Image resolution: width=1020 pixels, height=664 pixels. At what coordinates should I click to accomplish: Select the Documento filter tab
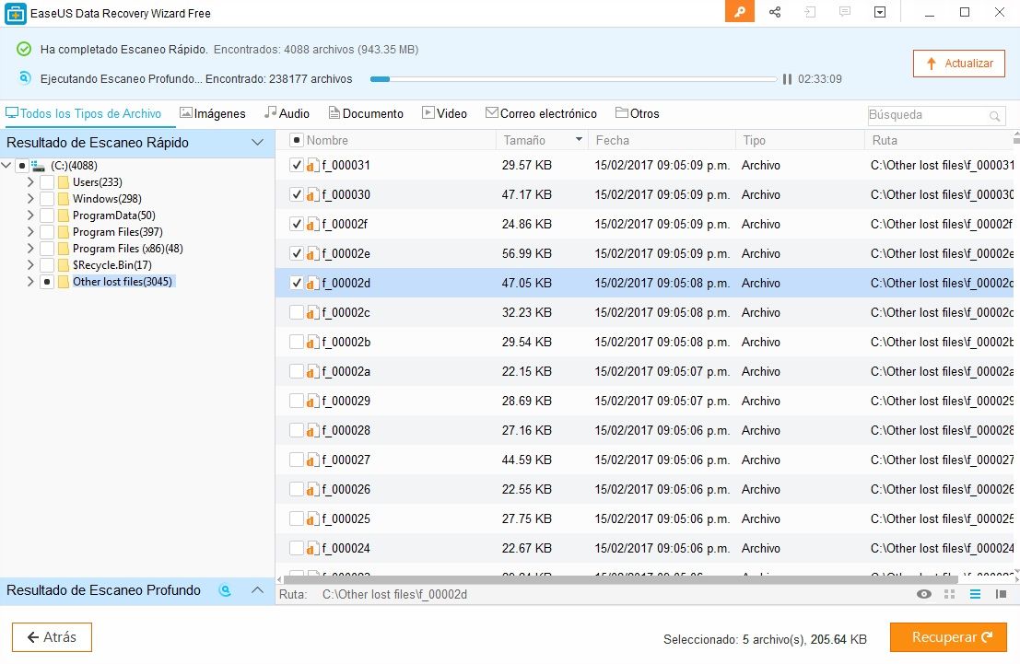366,113
